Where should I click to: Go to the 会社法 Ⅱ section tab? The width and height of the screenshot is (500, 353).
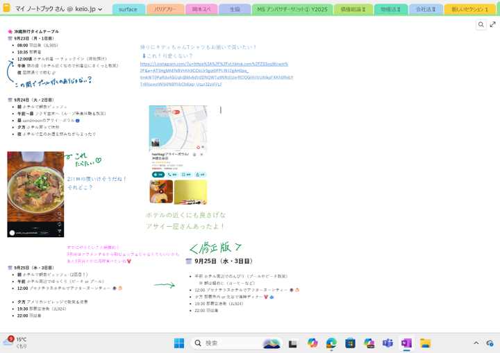[x=426, y=10]
